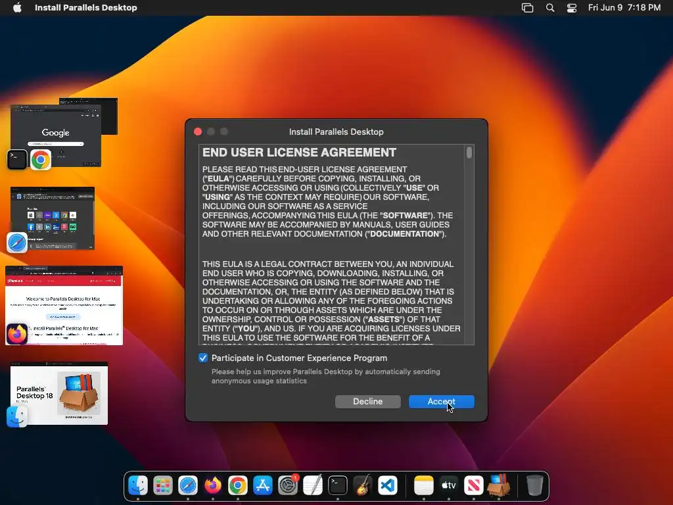
Task: Open the Apple menu
Action: click(x=17, y=7)
